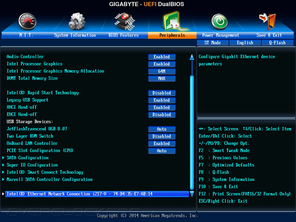Click the Power Management green power icon

219,22
